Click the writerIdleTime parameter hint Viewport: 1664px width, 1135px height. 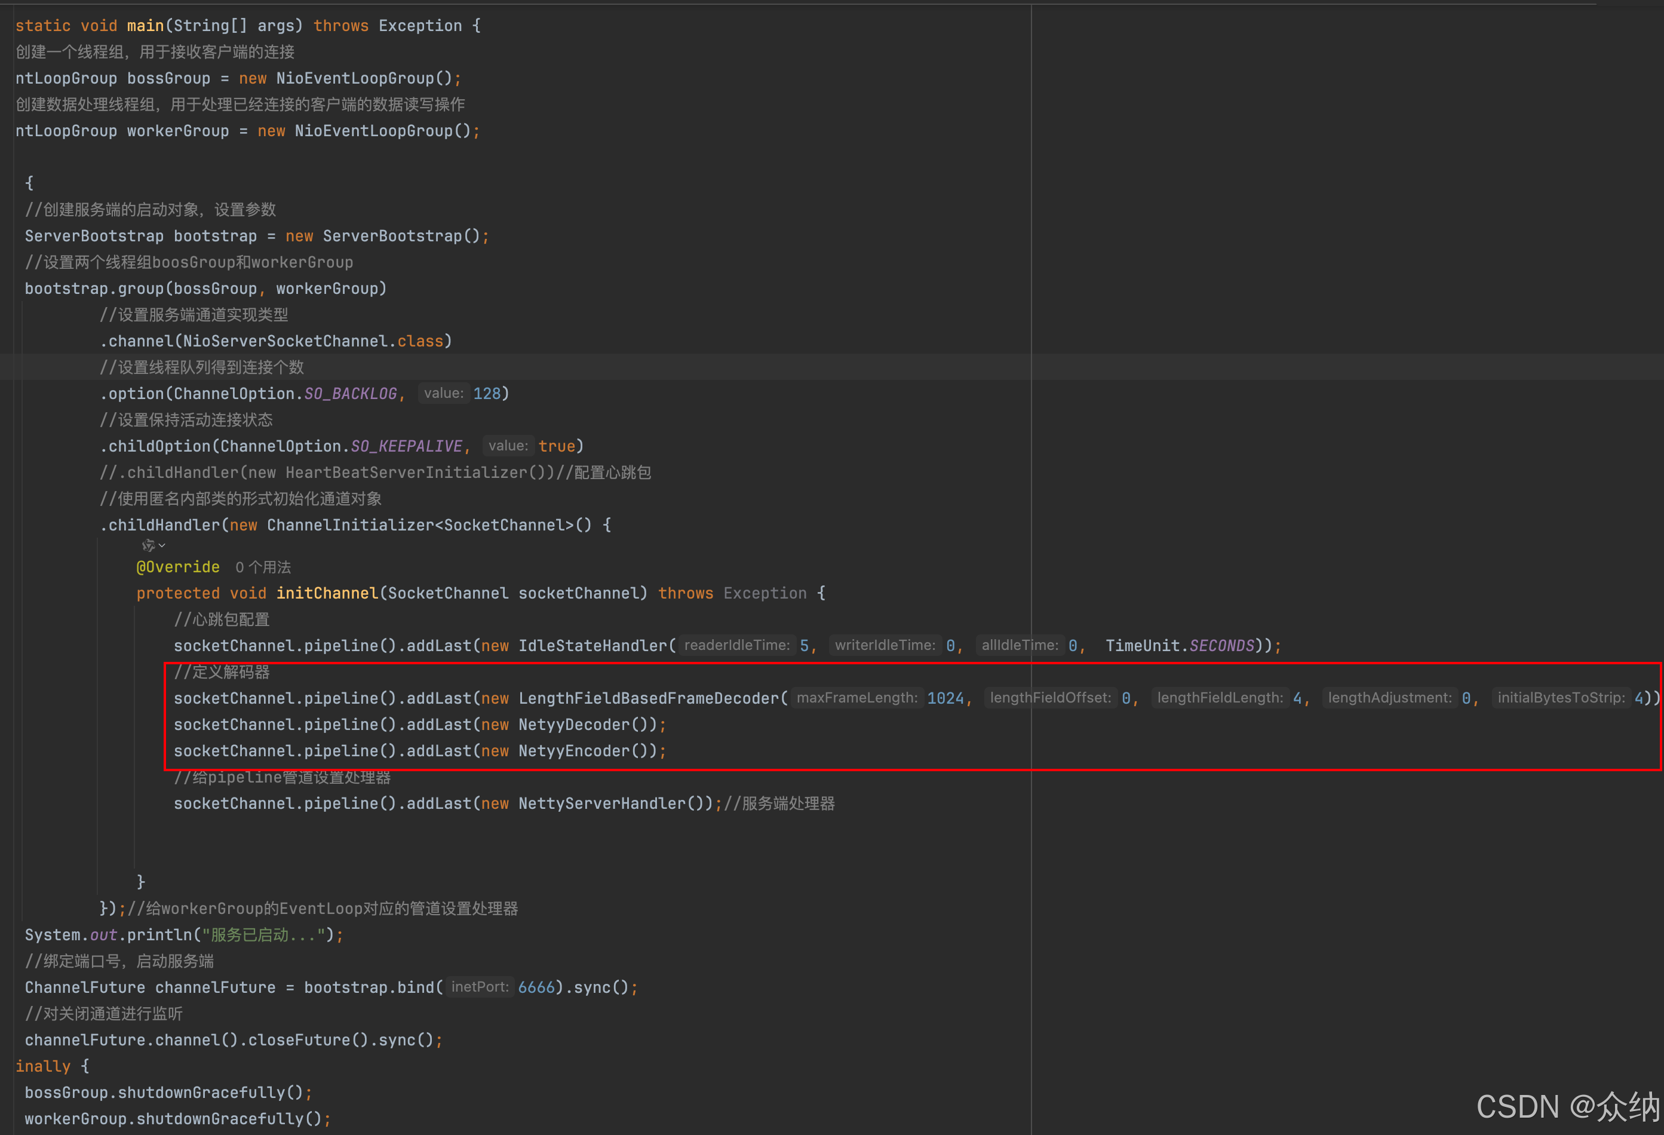(885, 645)
